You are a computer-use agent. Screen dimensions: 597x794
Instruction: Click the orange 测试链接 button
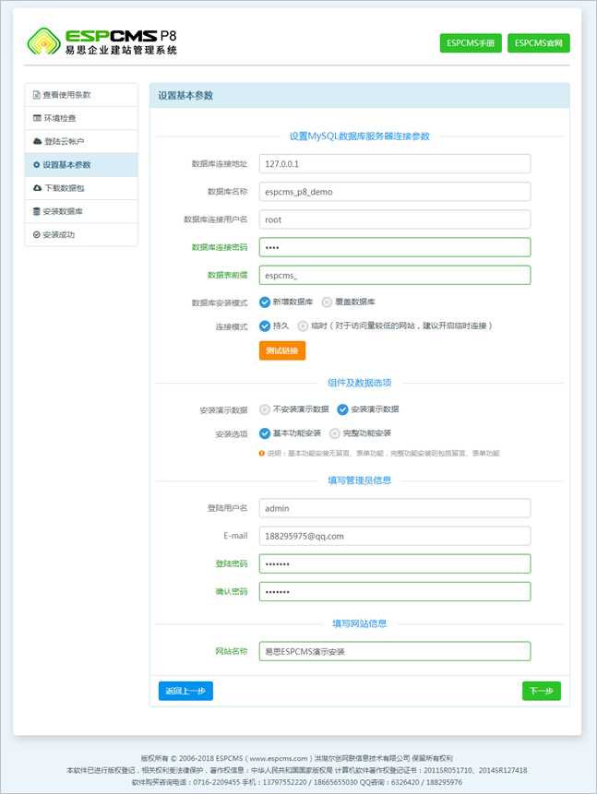pos(282,350)
